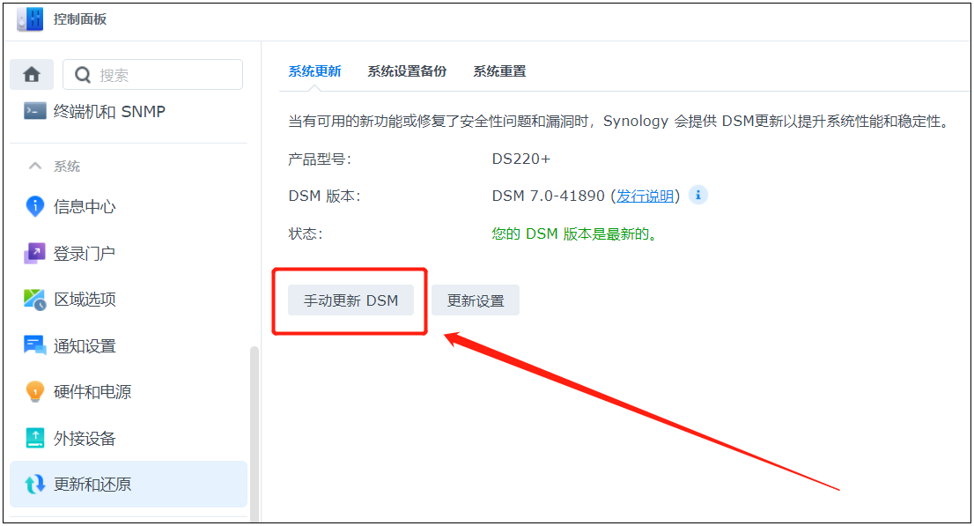
Task: Open the 发行说明 release notes link
Action: pyautogui.click(x=645, y=196)
